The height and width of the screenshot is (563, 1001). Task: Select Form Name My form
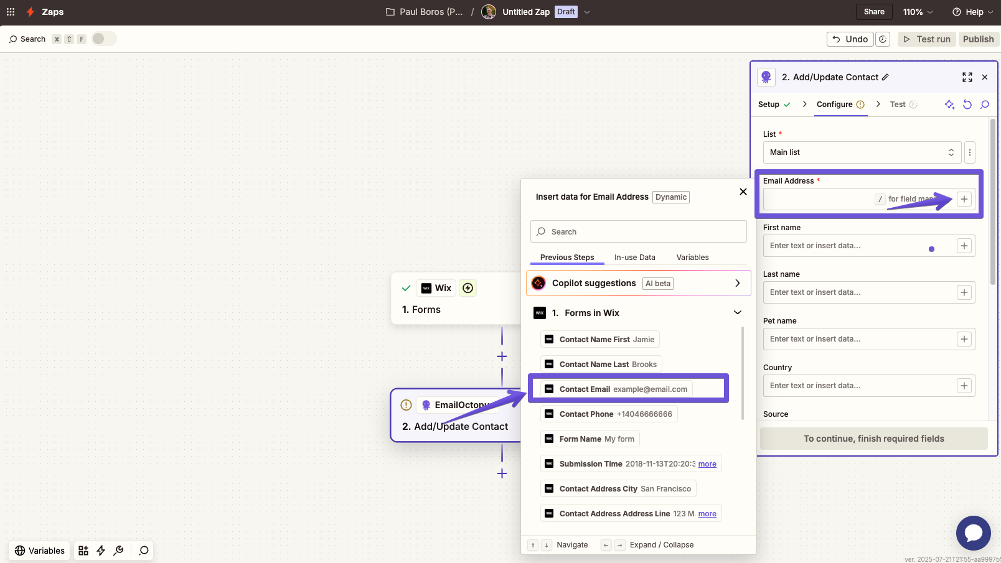(590, 439)
